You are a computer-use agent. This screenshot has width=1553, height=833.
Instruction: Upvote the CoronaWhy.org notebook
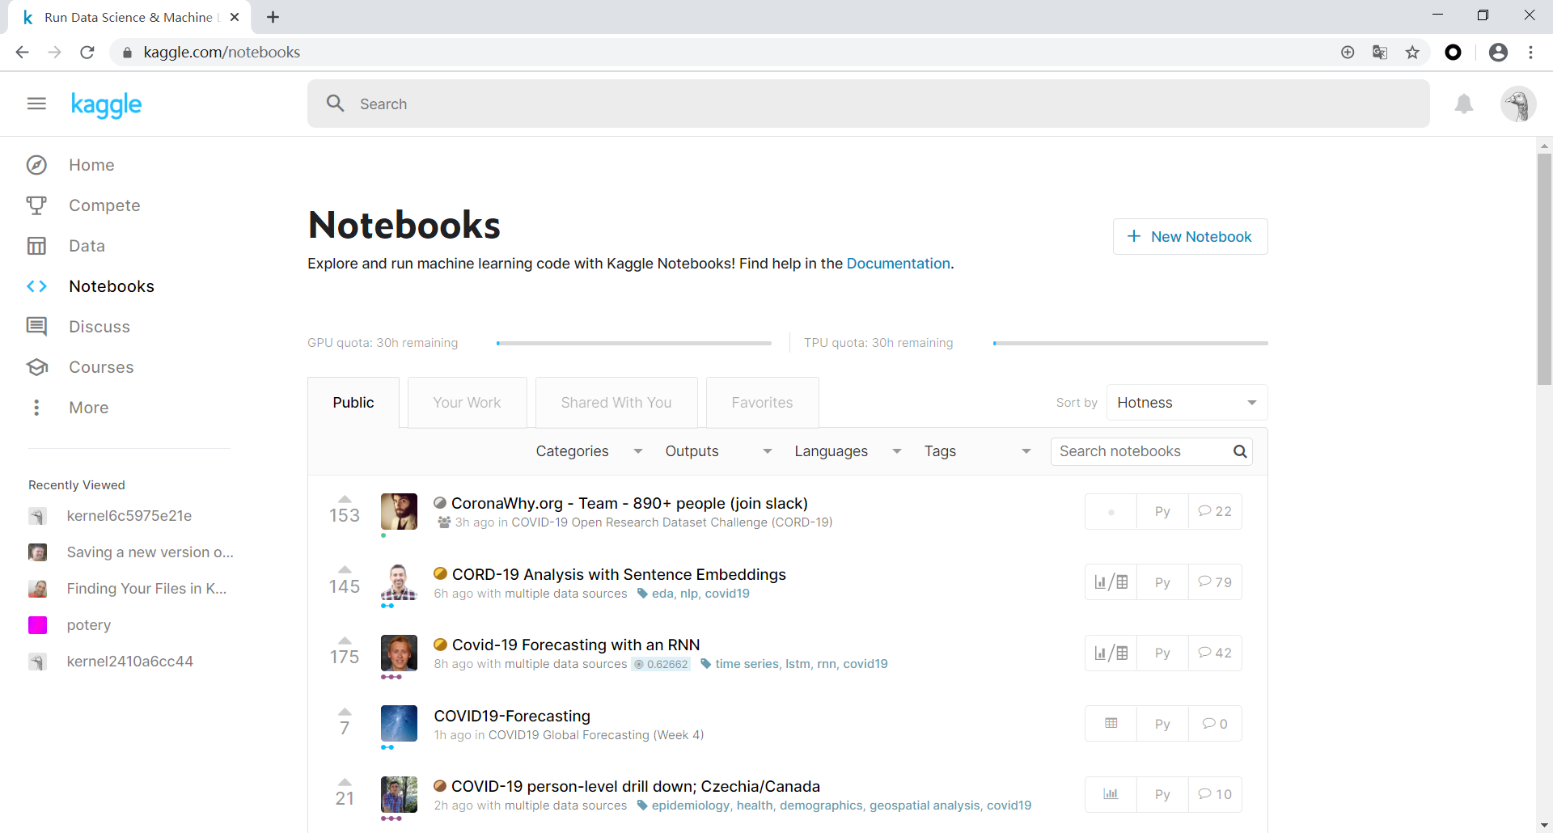click(345, 498)
